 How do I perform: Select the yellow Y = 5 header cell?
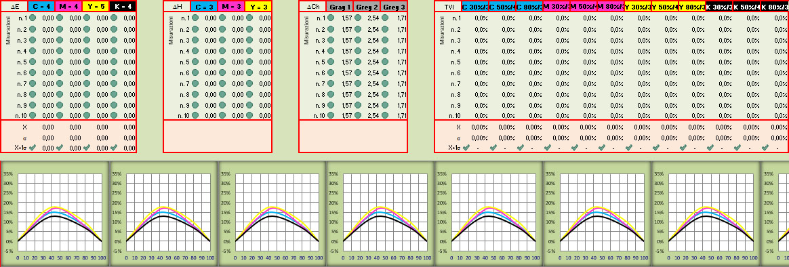point(96,7)
